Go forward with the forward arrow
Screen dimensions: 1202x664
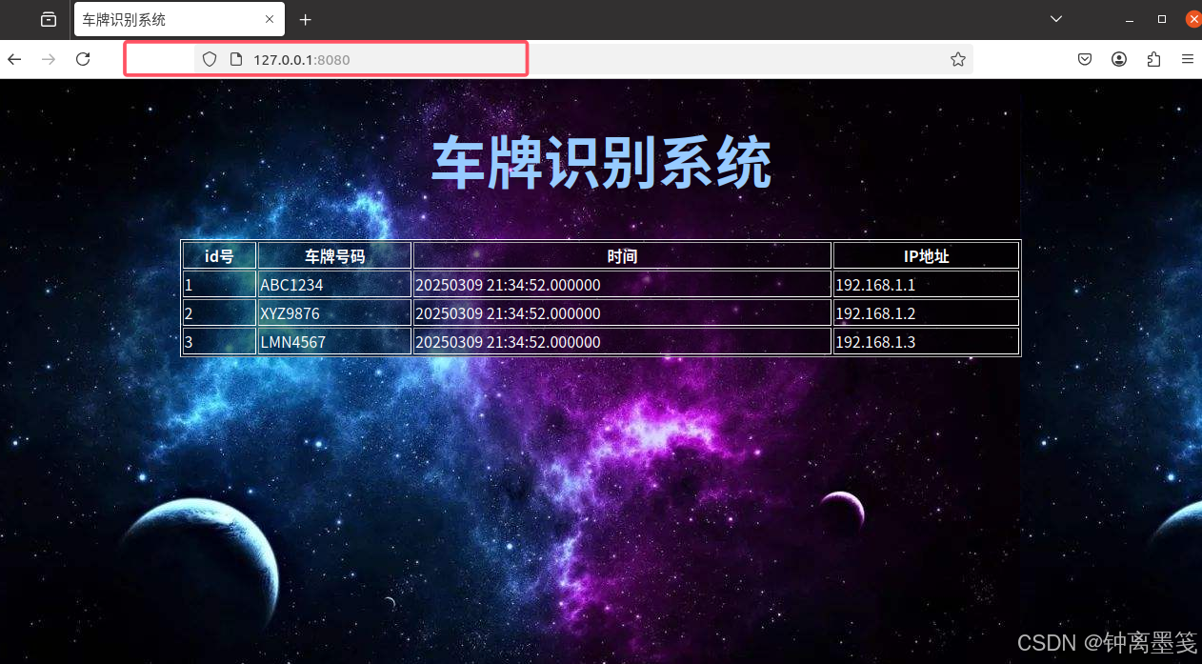point(49,59)
